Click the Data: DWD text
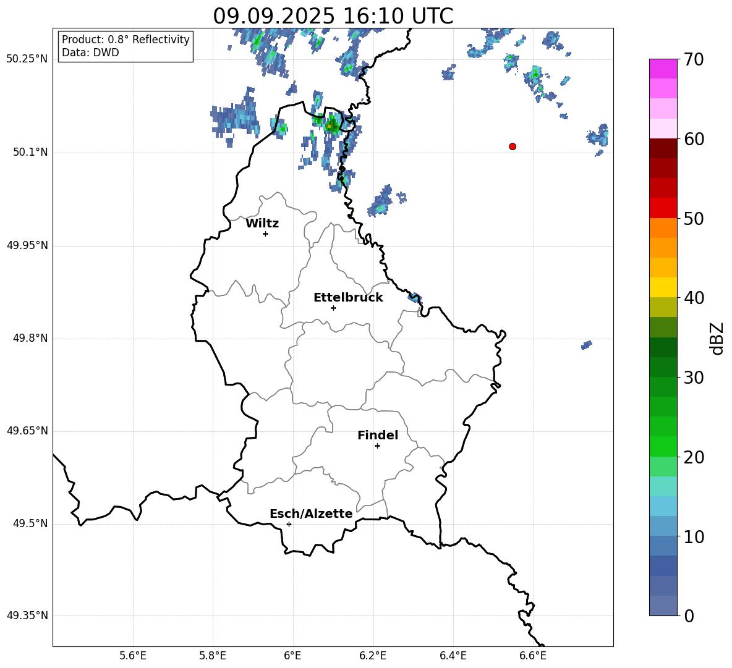This screenshot has height=668, width=732. click(x=90, y=53)
